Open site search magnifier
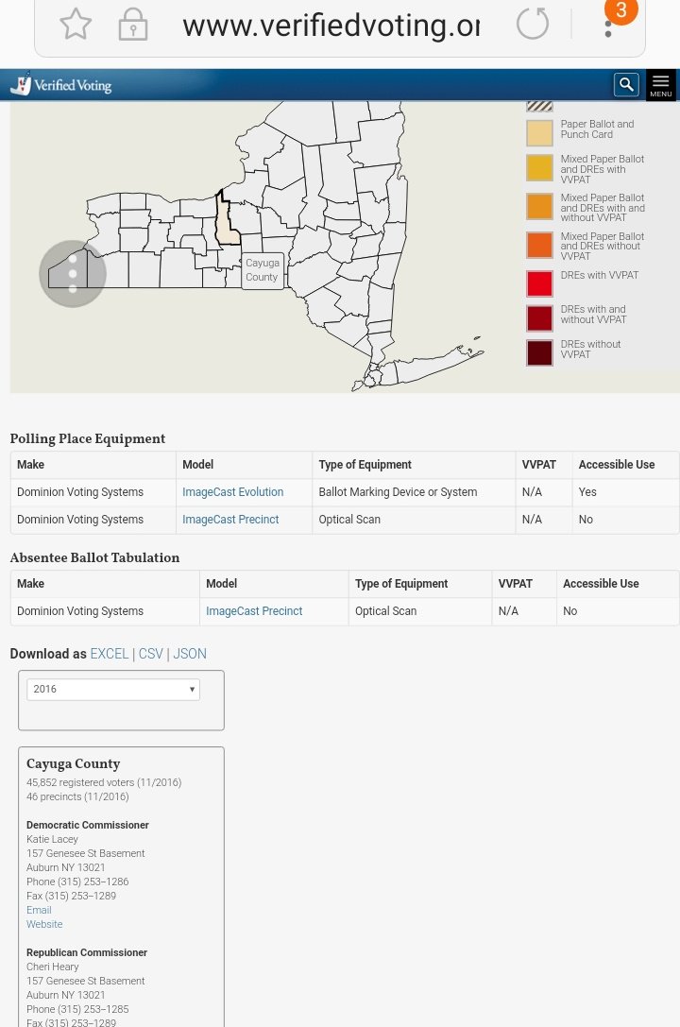 (x=626, y=84)
